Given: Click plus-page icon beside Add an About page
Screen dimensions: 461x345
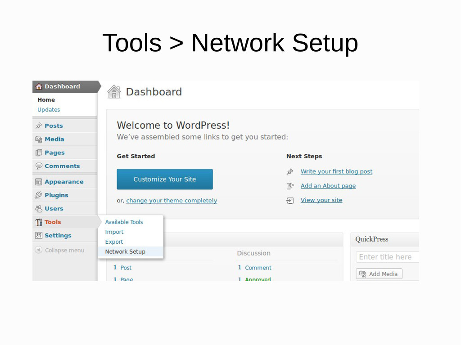Looking at the screenshot, I should coord(290,186).
